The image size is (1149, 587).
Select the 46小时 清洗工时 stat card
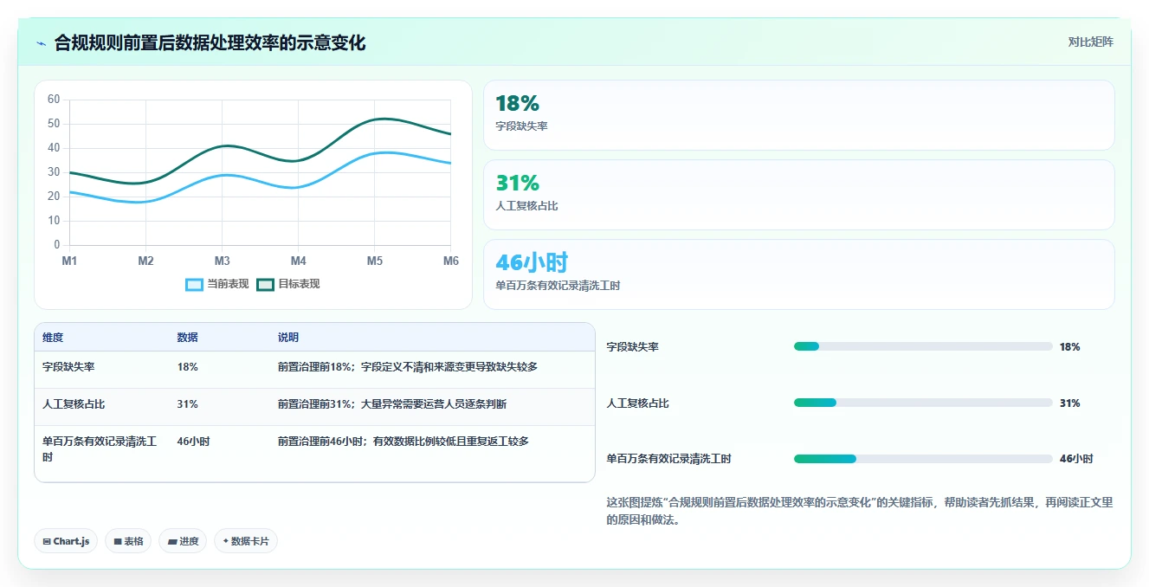click(798, 274)
